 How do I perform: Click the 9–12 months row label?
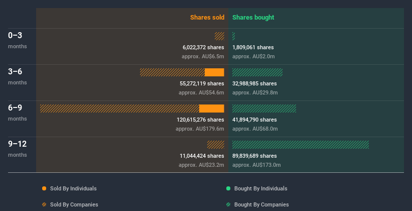tap(18, 149)
